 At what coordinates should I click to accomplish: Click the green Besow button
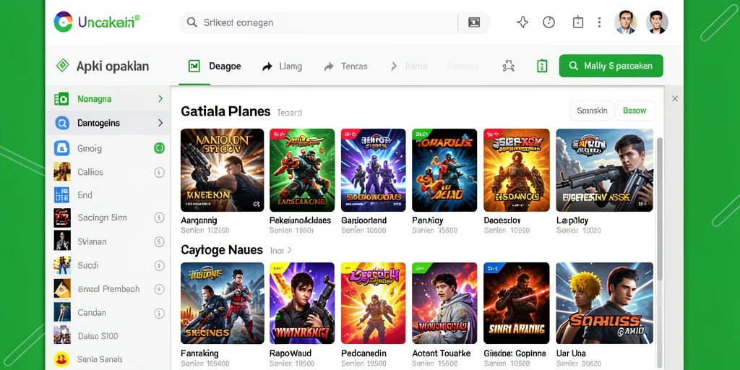pyautogui.click(x=634, y=111)
